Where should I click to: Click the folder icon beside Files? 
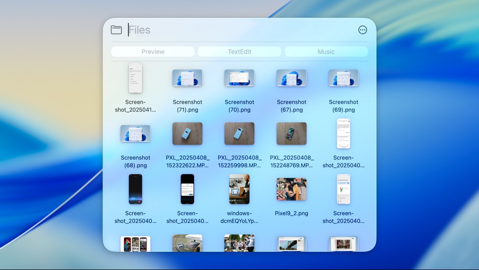(x=116, y=30)
